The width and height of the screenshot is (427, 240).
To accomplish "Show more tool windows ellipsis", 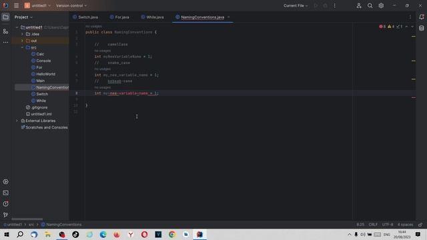I will click(x=5, y=43).
